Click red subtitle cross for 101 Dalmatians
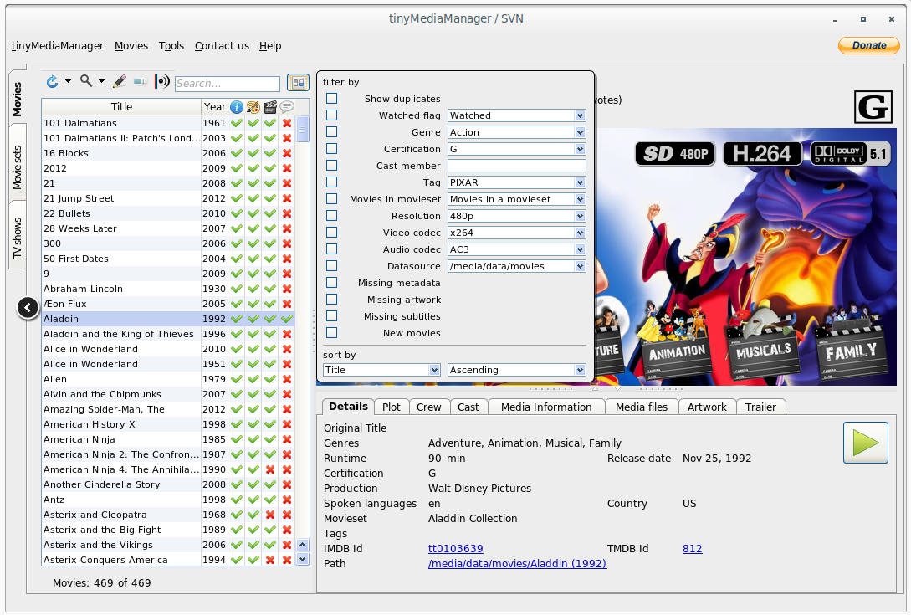911x615 pixels. tap(286, 123)
